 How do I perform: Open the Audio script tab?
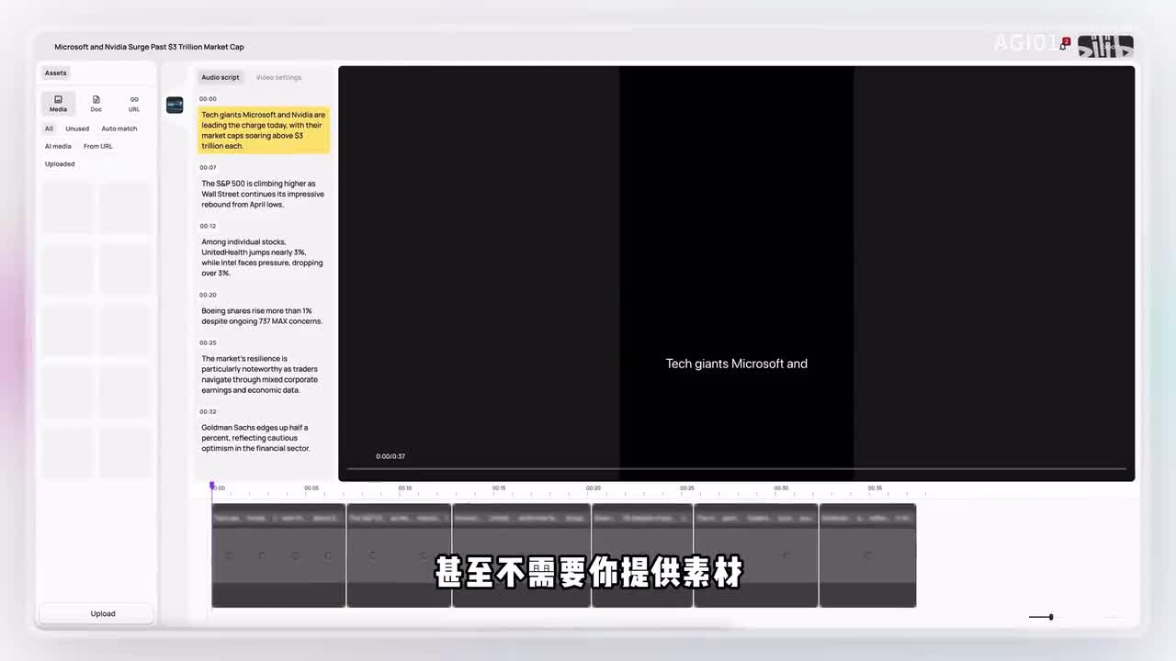pos(220,77)
